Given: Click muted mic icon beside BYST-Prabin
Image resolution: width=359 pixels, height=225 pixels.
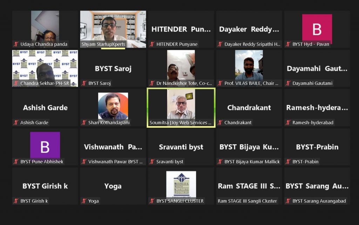Looking at the screenshot, I should (288, 162).
